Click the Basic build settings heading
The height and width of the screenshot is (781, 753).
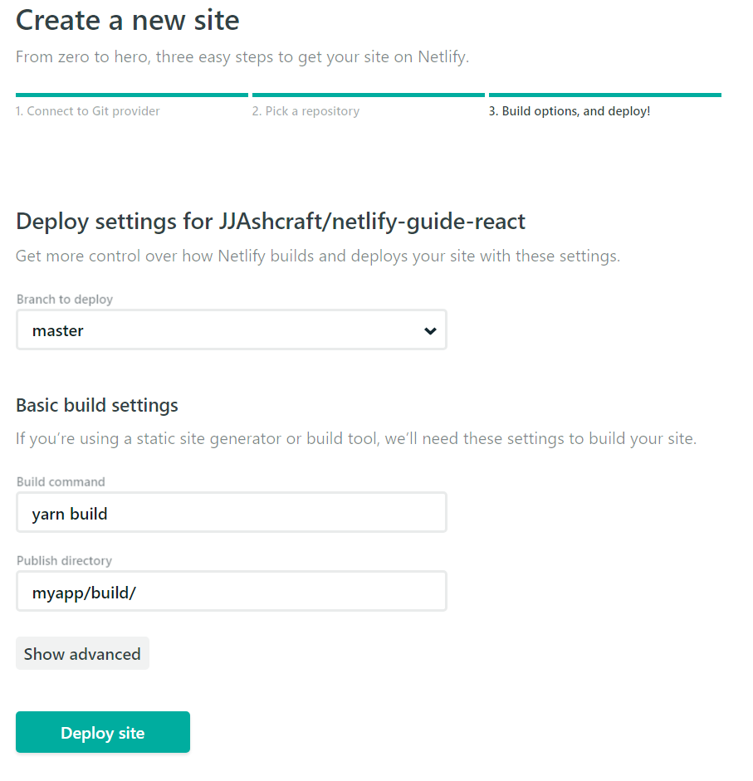coord(97,406)
